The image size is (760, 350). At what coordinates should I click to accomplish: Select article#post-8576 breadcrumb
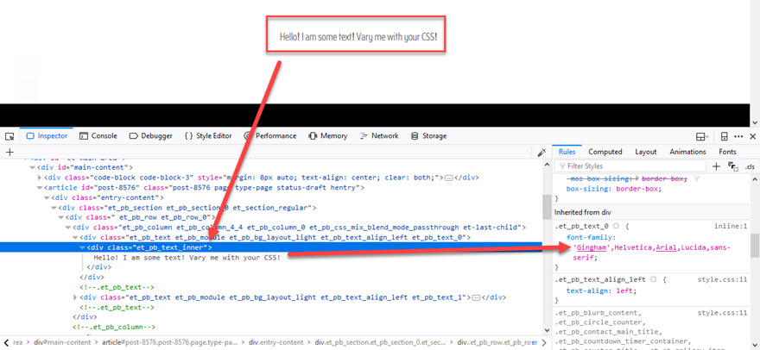(x=169, y=342)
